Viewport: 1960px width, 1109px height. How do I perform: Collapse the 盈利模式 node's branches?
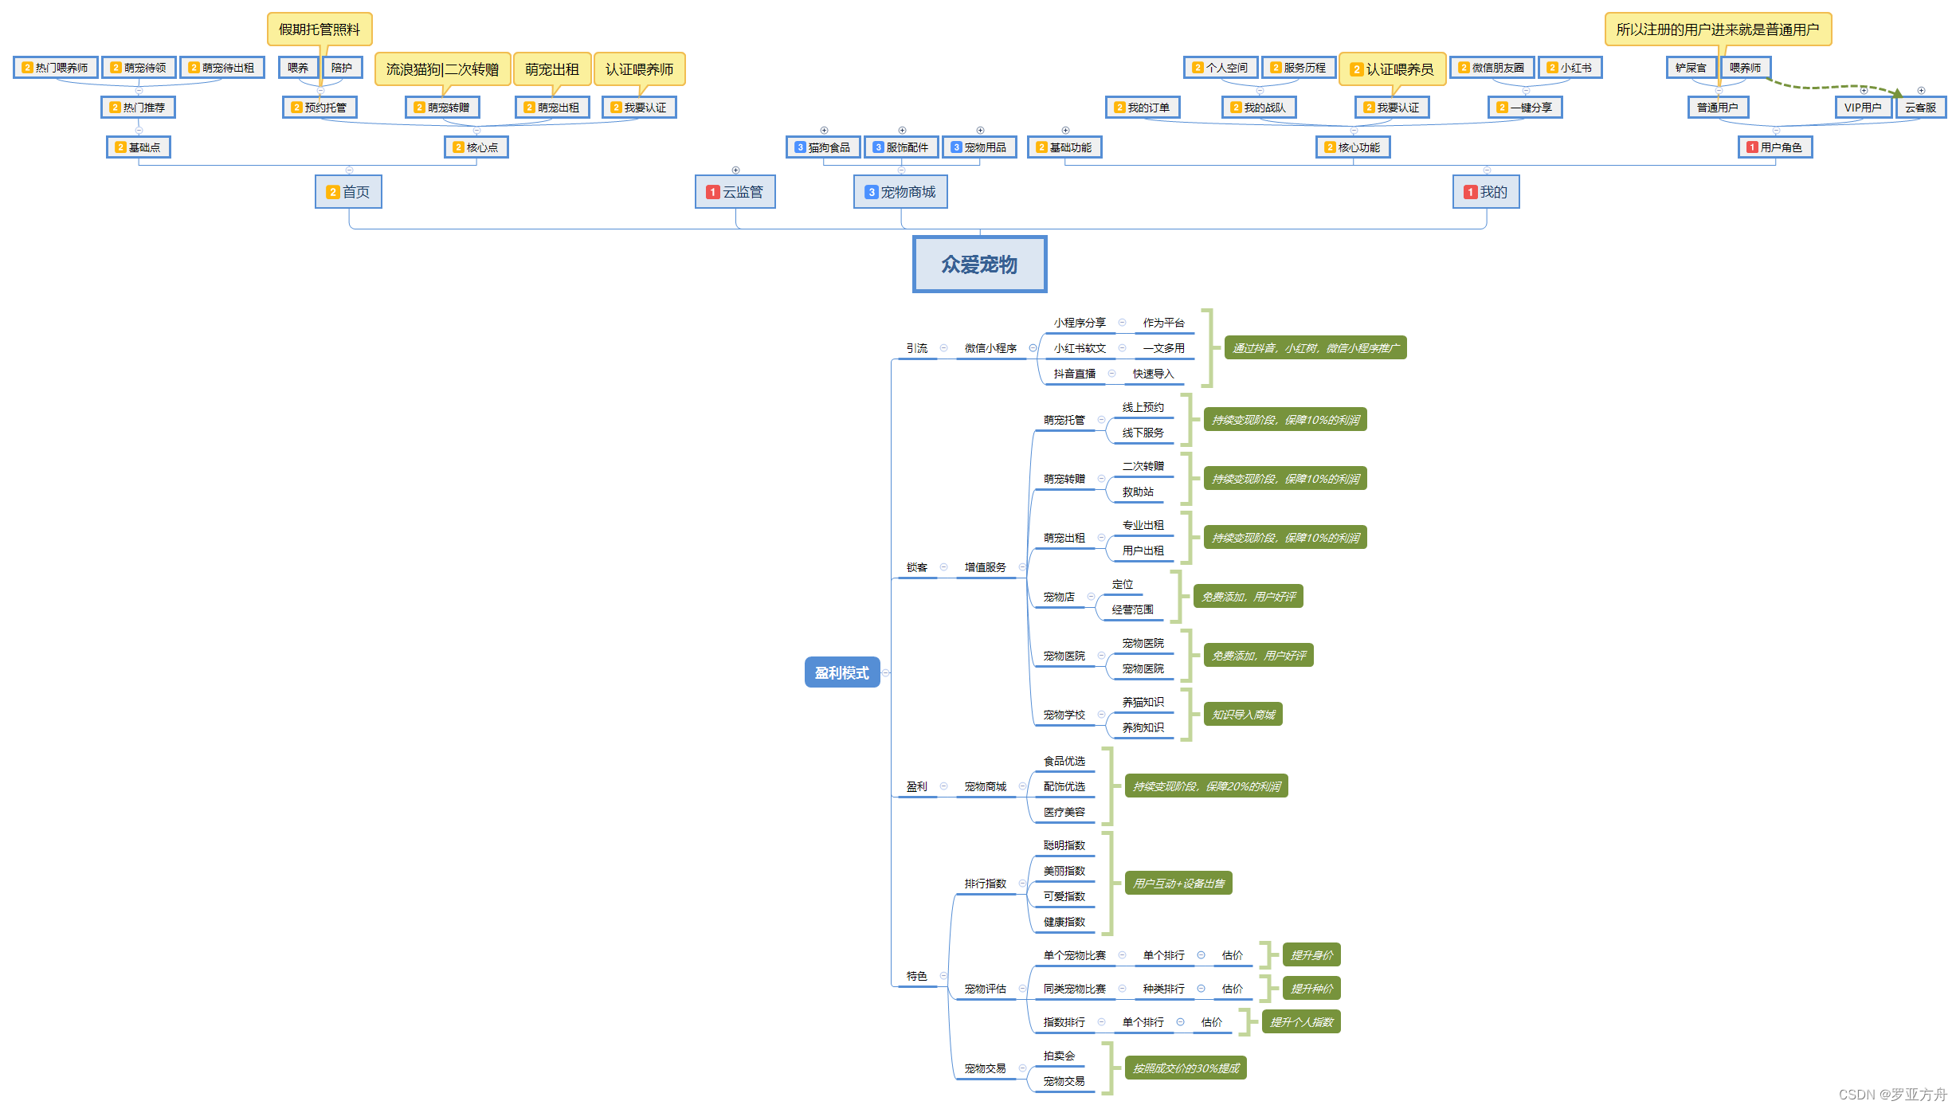point(885,672)
